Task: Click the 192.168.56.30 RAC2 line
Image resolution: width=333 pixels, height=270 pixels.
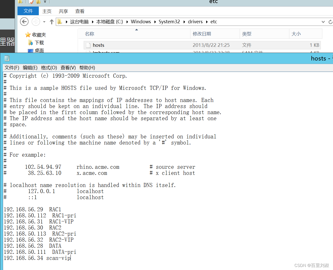Action: (32, 228)
